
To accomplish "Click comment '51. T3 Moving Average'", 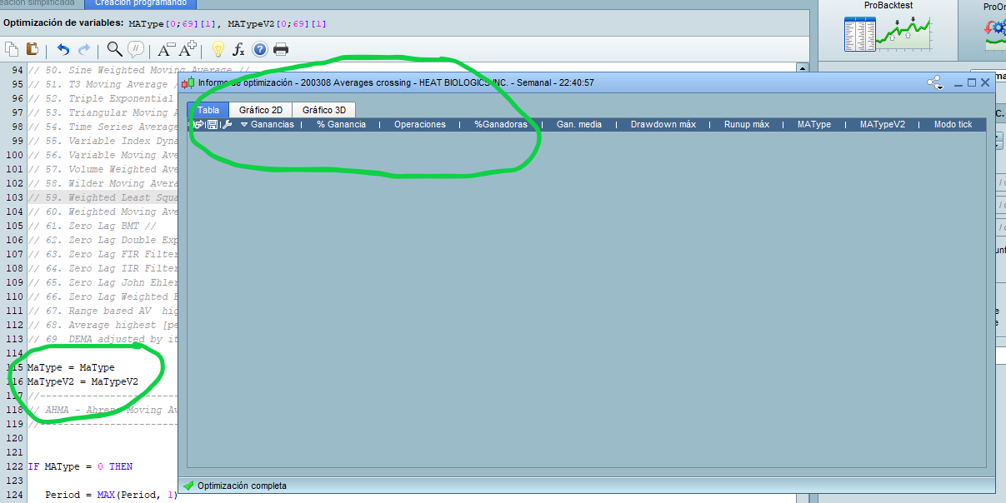I will (x=102, y=84).
